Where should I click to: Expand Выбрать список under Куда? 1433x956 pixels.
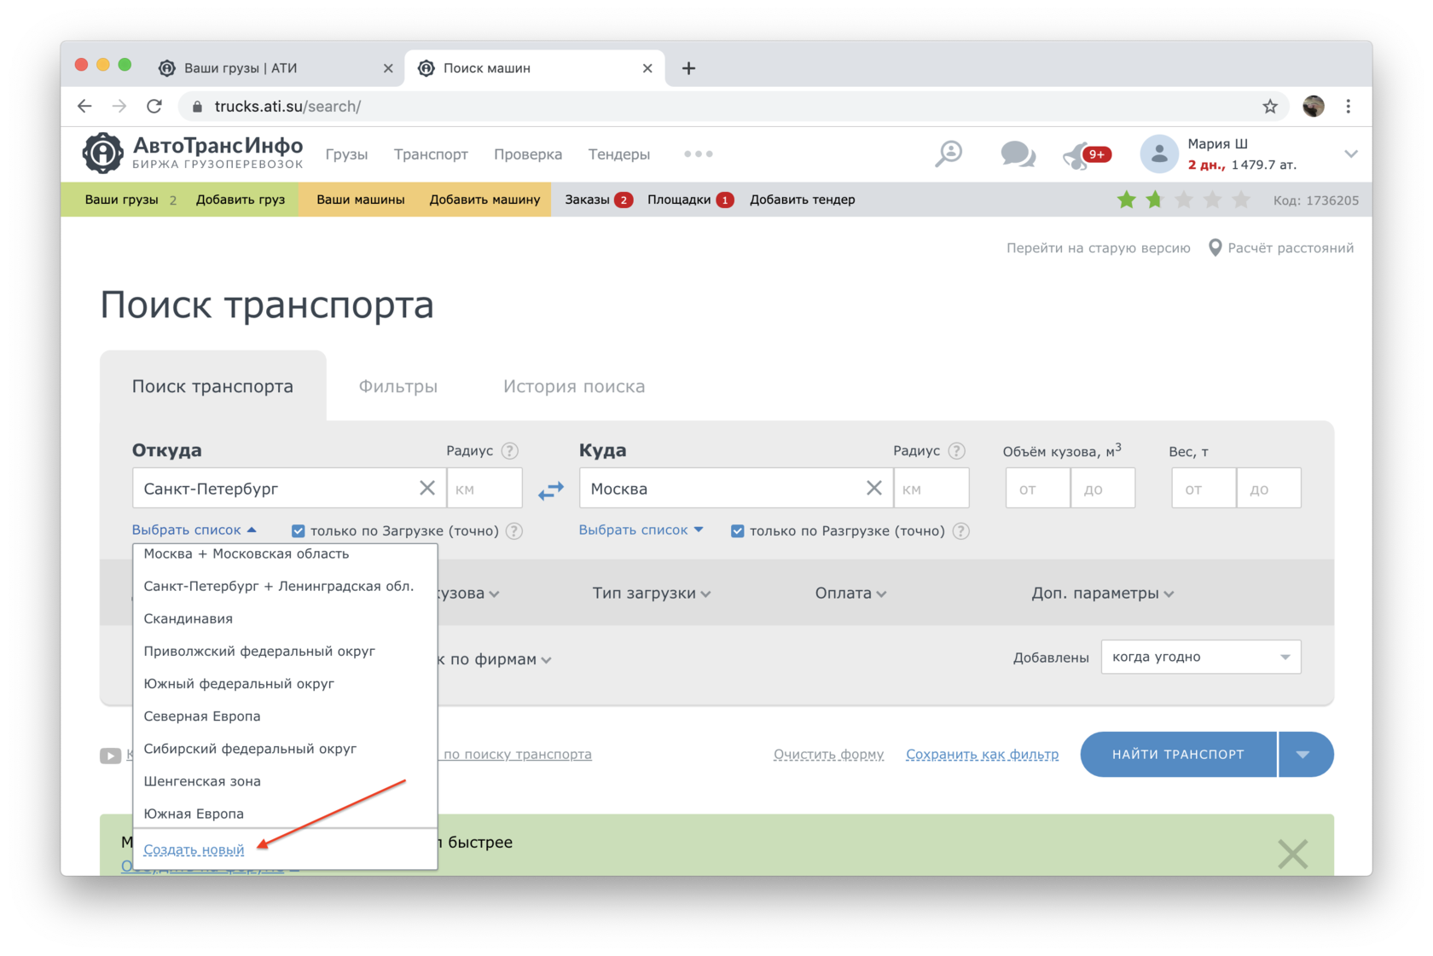[x=641, y=530]
